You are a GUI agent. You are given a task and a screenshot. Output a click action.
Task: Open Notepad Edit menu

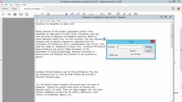42,21
